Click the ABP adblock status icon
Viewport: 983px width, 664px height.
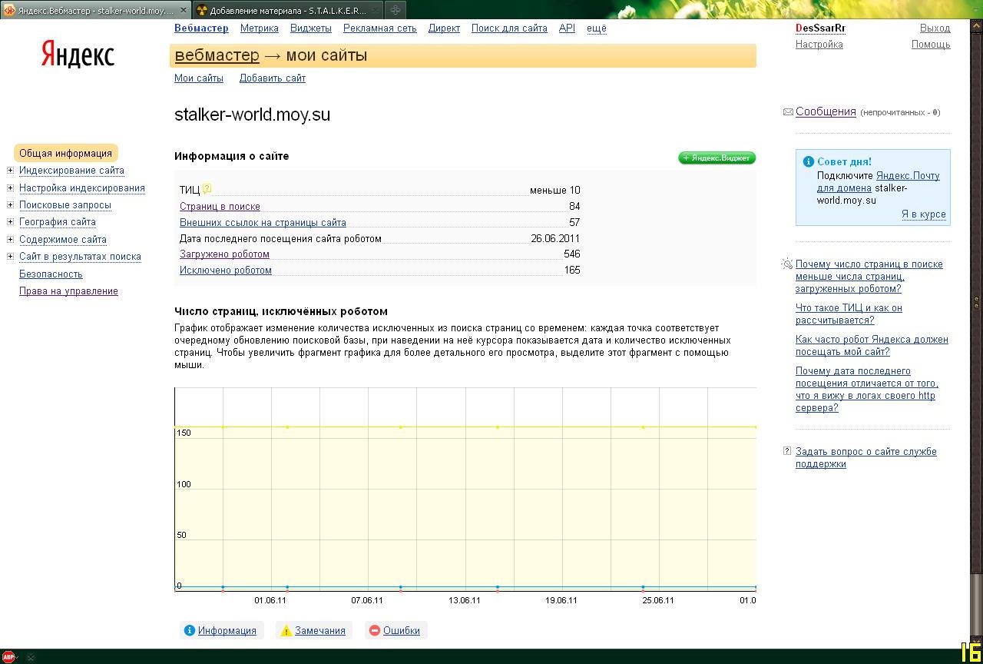[8, 656]
